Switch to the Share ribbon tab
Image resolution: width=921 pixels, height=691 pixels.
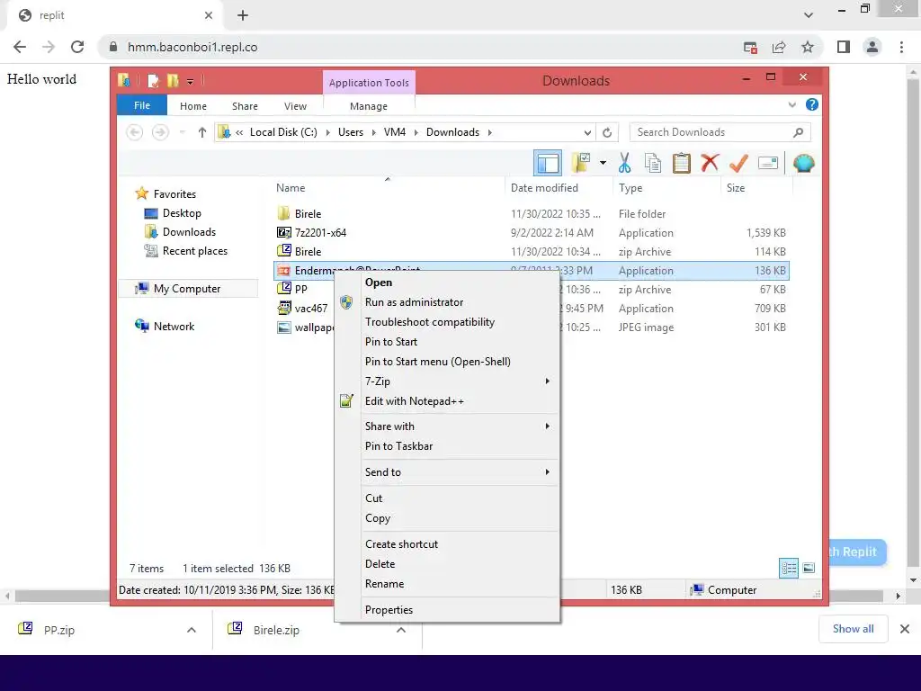click(x=245, y=106)
